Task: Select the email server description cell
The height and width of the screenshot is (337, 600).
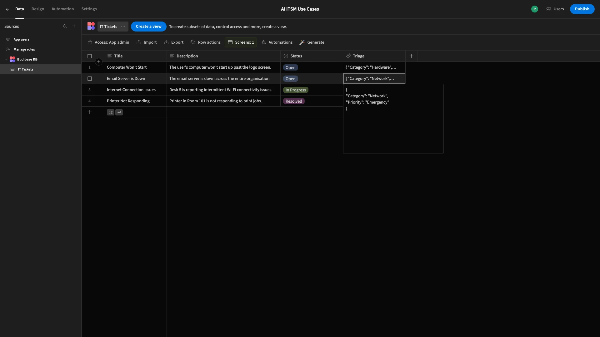Action: click(x=224, y=79)
